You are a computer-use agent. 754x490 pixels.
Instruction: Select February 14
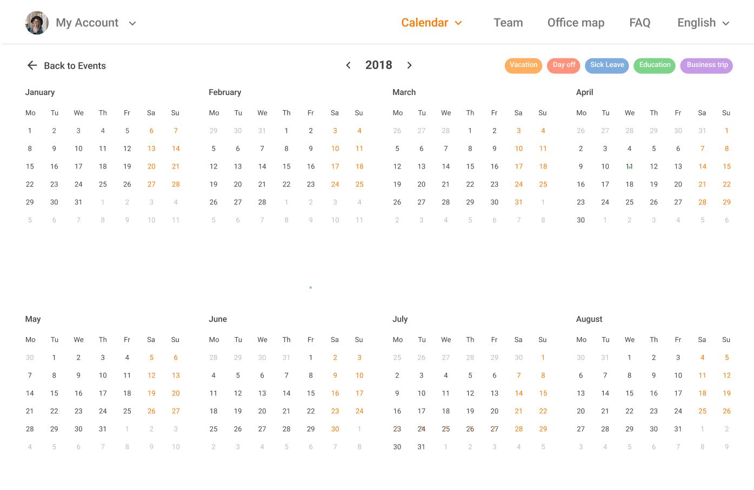pyautogui.click(x=262, y=166)
